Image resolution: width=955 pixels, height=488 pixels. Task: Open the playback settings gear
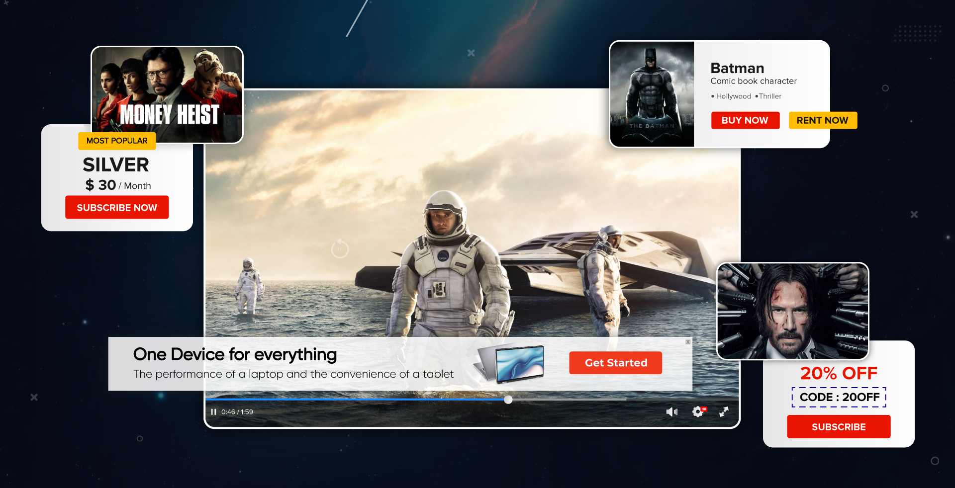[x=698, y=411]
